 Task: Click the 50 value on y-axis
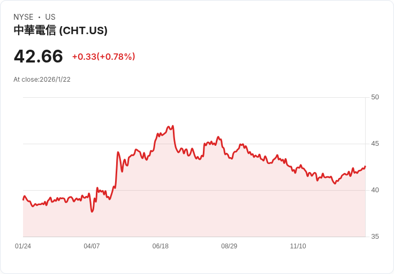pyautogui.click(x=375, y=97)
